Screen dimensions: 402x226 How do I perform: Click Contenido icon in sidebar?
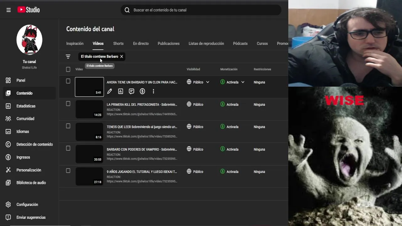8,93
